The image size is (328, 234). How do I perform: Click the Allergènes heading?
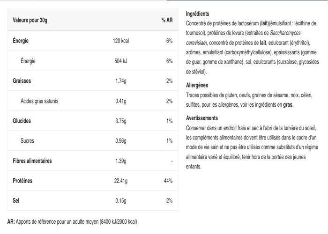click(x=197, y=86)
